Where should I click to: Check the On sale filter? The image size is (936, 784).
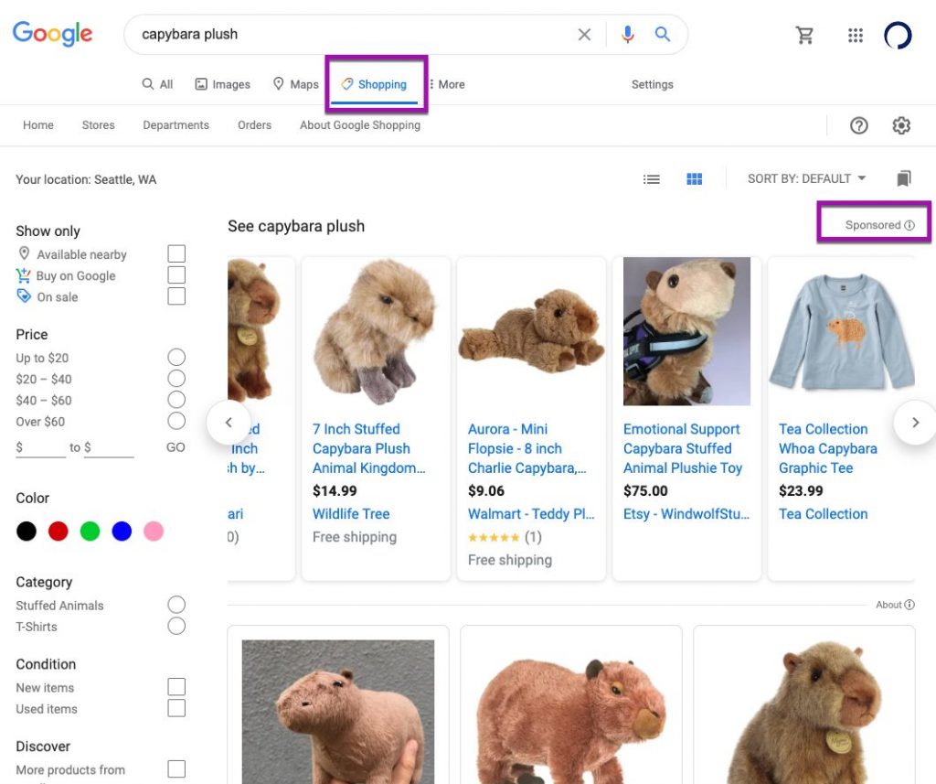point(176,295)
